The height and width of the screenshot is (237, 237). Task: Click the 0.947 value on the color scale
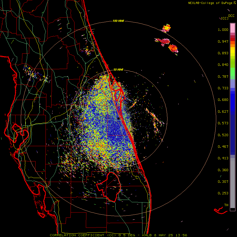tap(223, 41)
